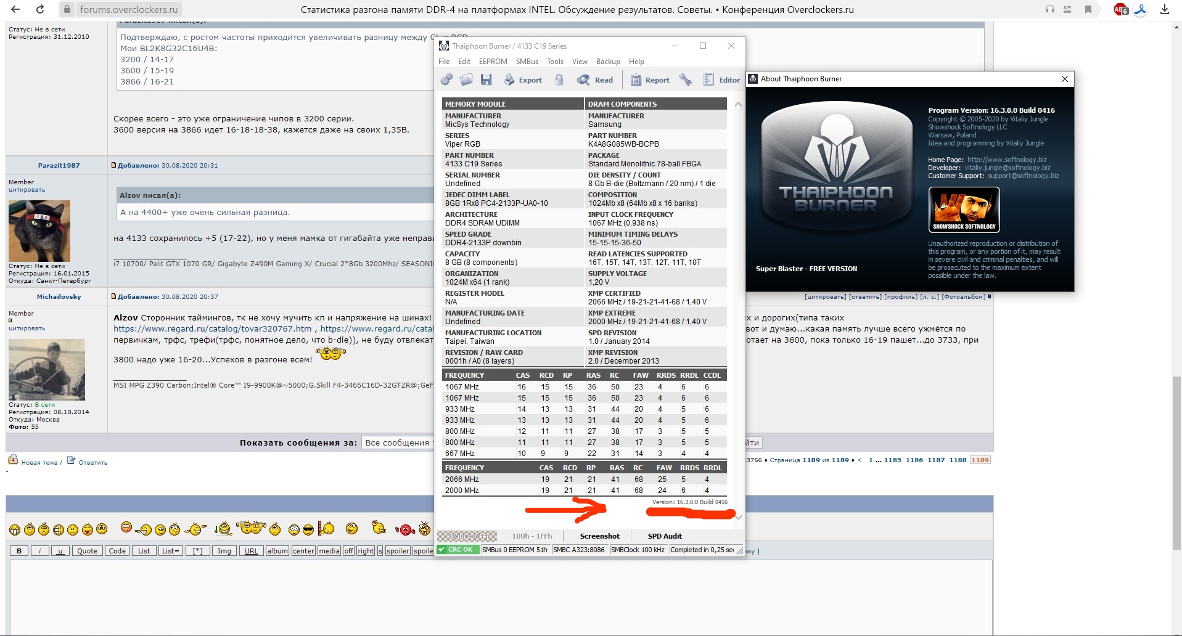Click post icon next to Добавлено 20:31

[x=113, y=165]
